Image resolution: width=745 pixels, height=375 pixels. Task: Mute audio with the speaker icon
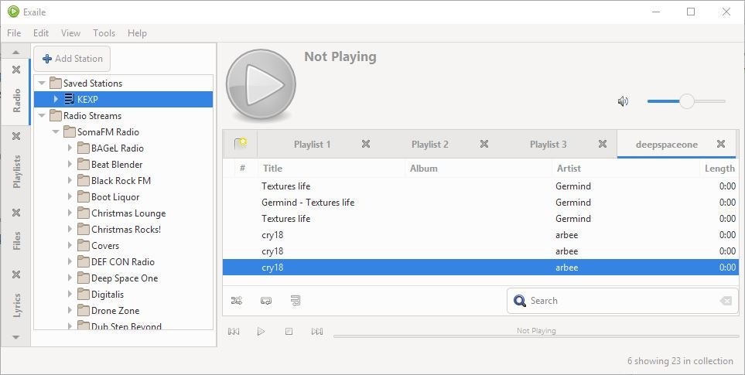[x=624, y=101]
